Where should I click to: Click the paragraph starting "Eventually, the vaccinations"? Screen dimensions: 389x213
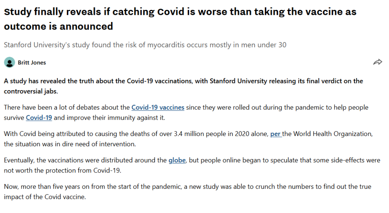tap(84, 160)
